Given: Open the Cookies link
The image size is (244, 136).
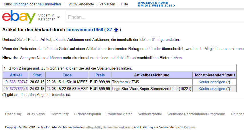Looking at the screenshot, I should point(189,127).
